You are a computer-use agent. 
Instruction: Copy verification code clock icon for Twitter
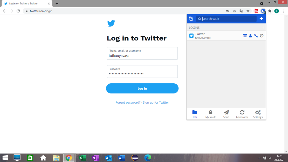coord(262,36)
